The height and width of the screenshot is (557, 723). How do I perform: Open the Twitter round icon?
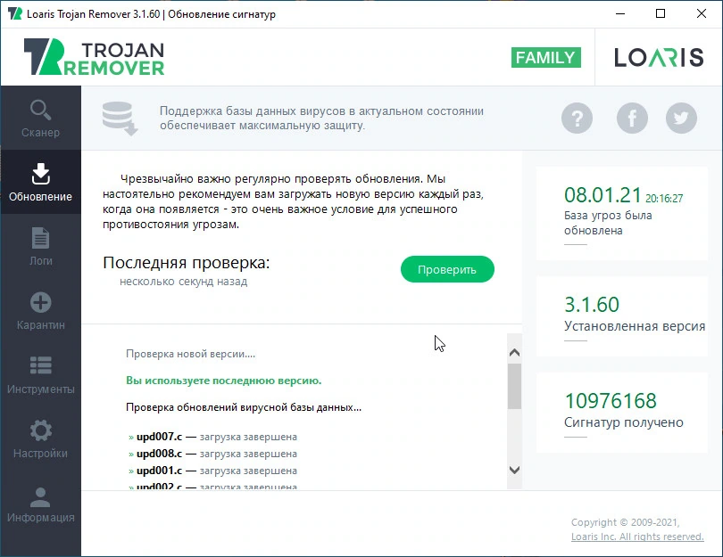tap(681, 119)
